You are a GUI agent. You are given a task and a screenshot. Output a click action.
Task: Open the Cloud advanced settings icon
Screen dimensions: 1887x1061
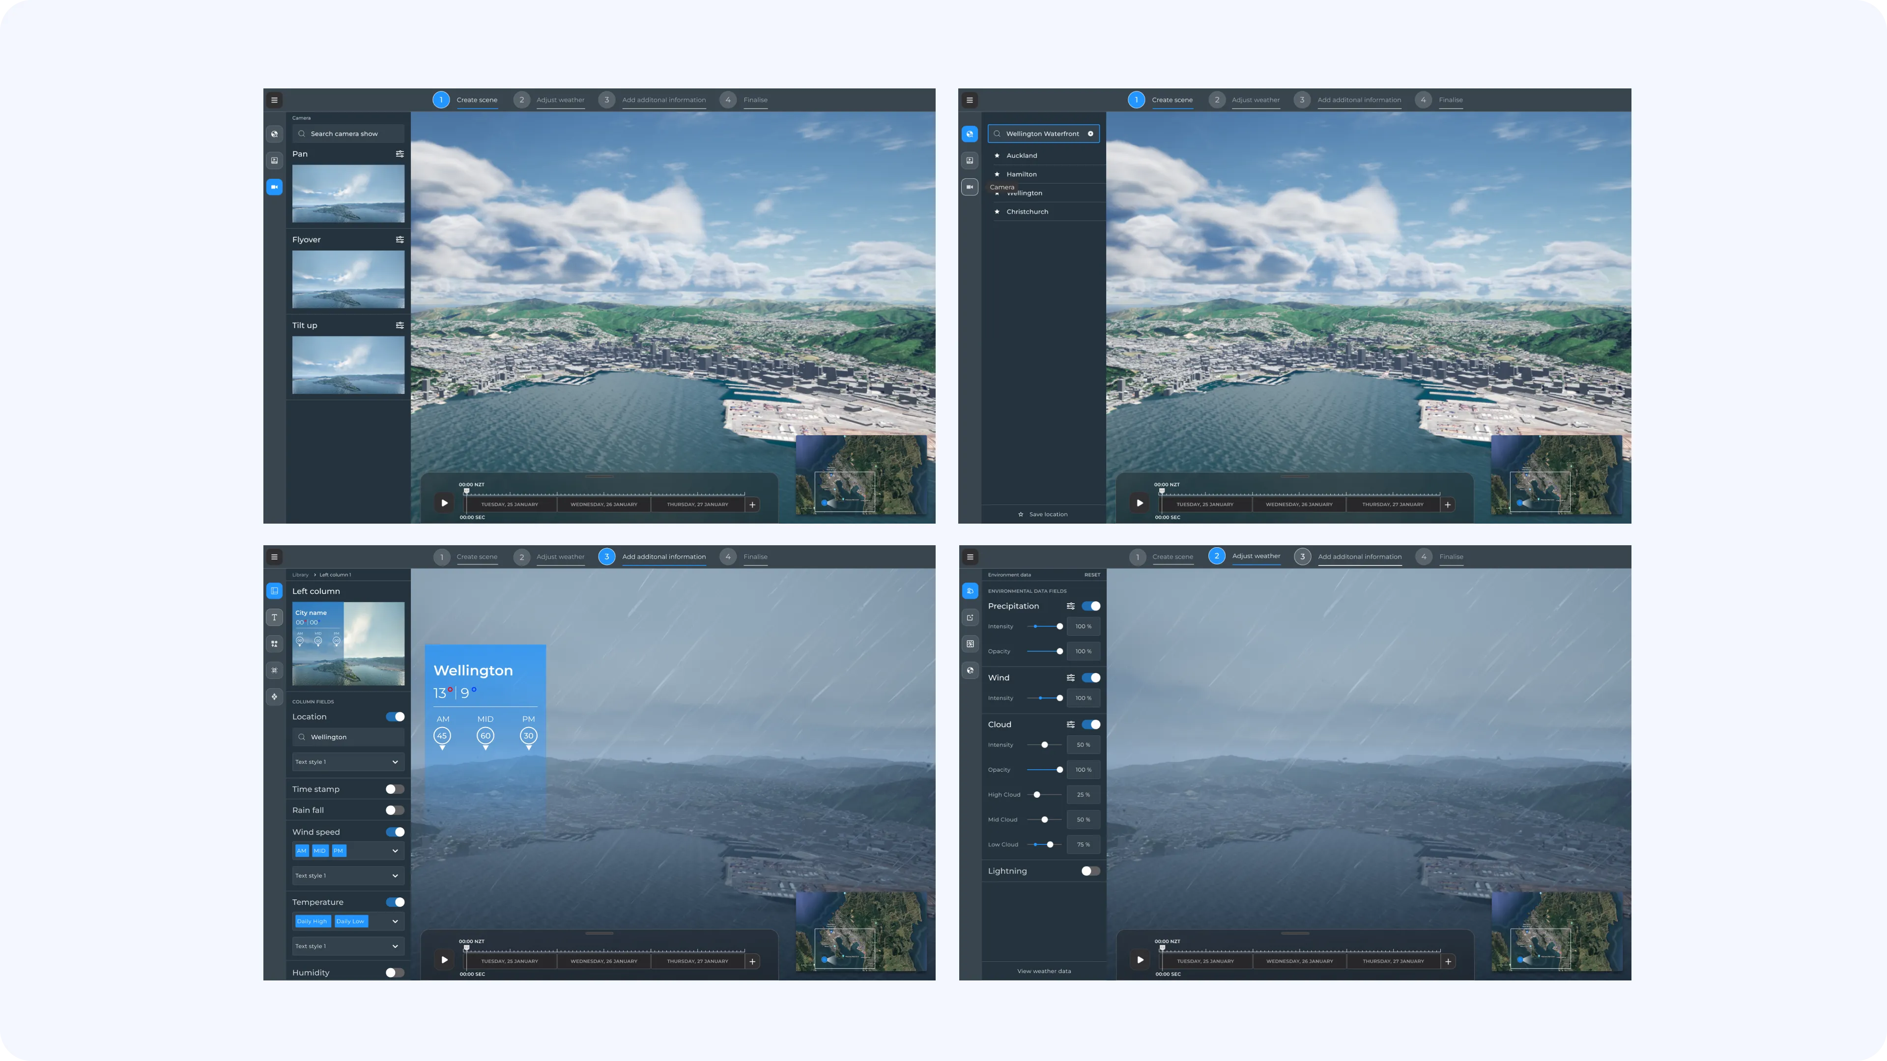(1070, 725)
